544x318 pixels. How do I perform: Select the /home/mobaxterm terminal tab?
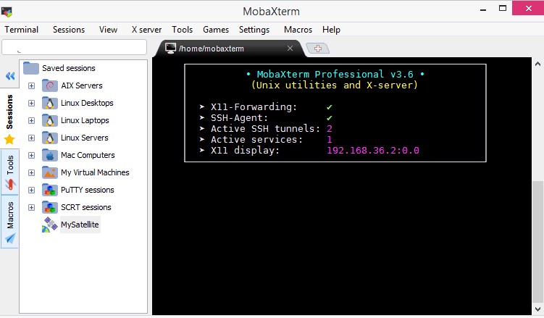pos(230,49)
